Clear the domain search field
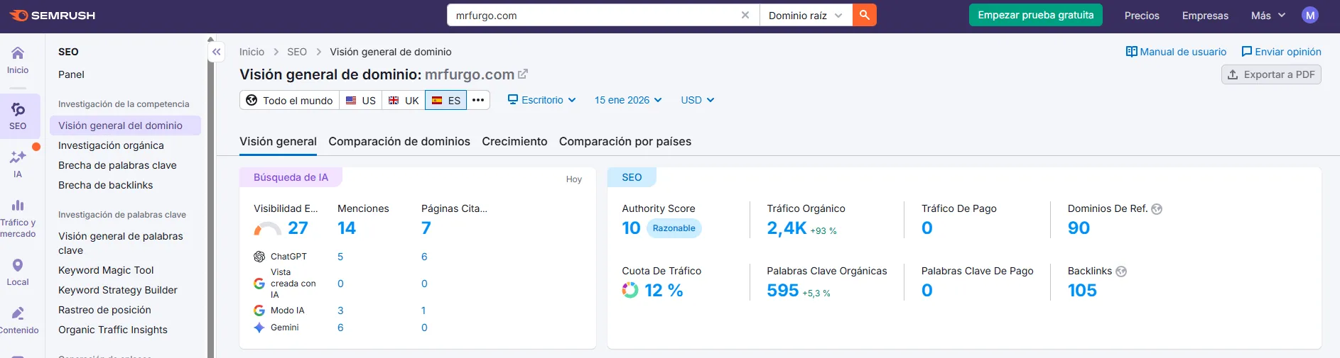The height and width of the screenshot is (358, 1340). click(x=745, y=15)
